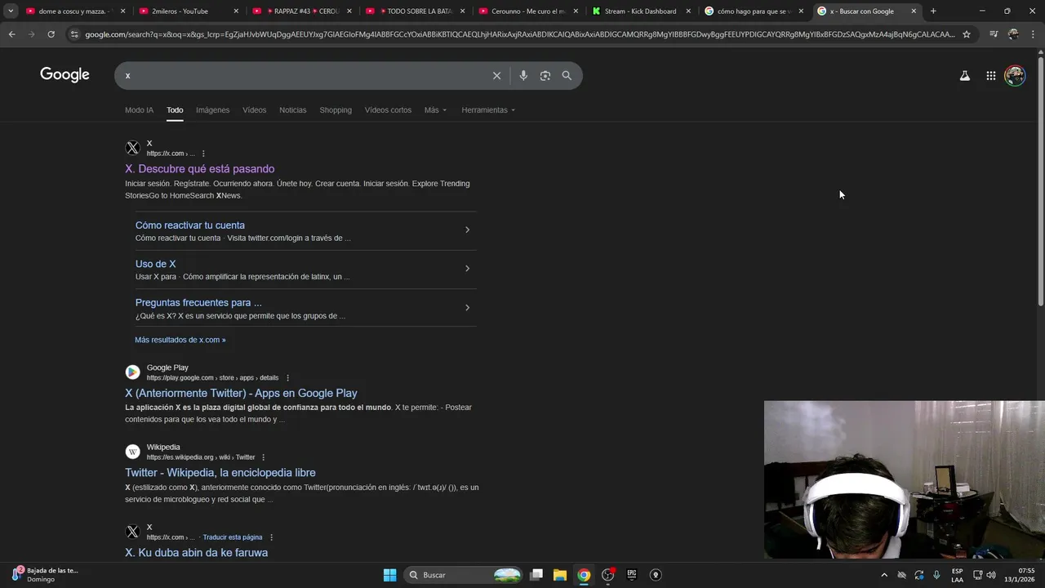1045x588 pixels.
Task: Show hidden system tray icons
Action: coord(884,575)
